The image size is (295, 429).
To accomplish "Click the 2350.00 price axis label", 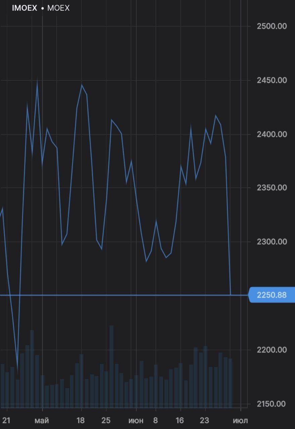I will coord(272,187).
